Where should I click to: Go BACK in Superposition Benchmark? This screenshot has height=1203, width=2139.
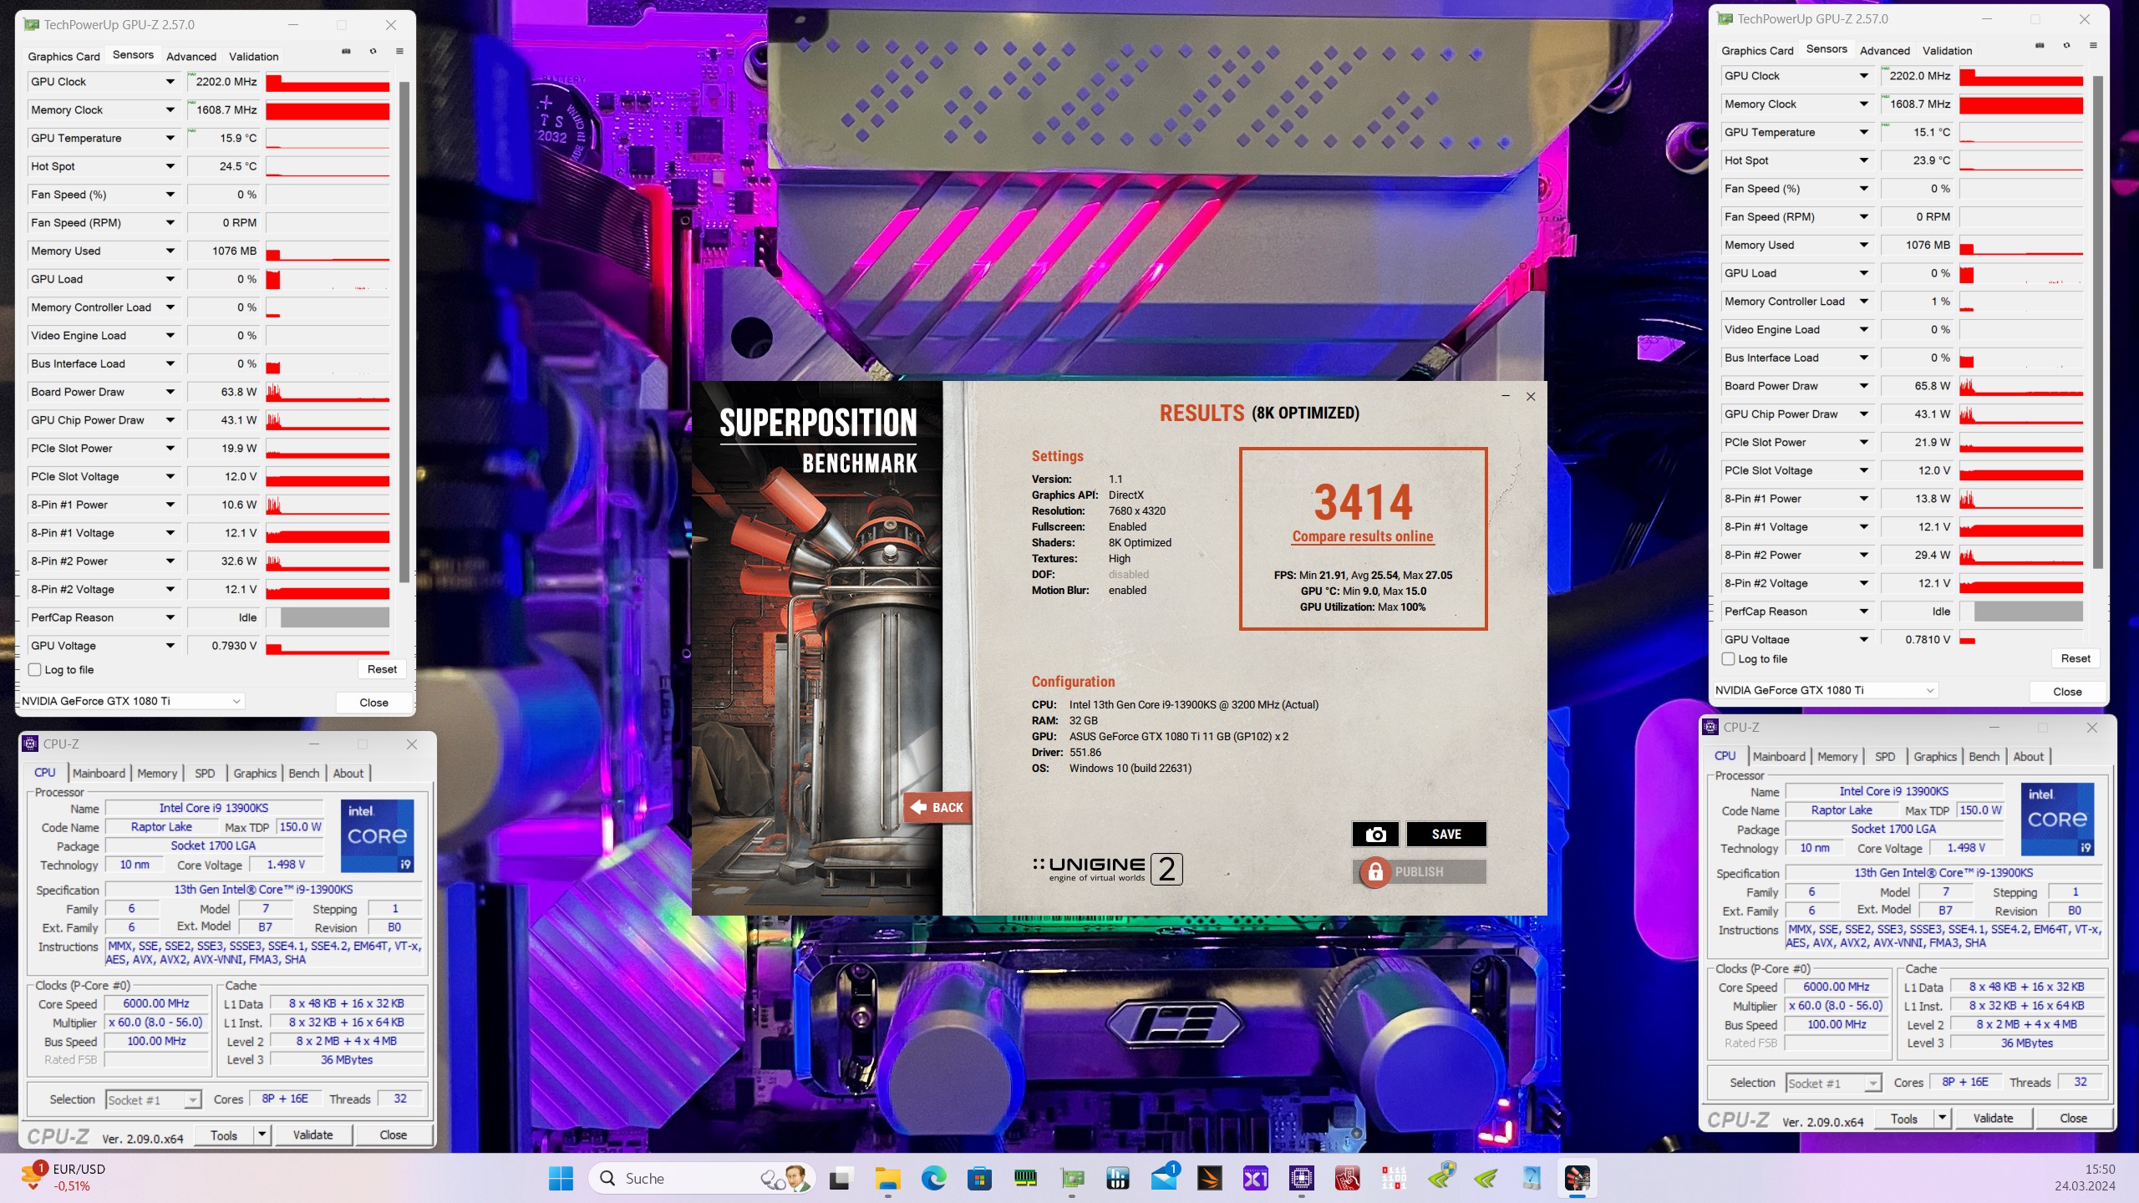click(937, 807)
